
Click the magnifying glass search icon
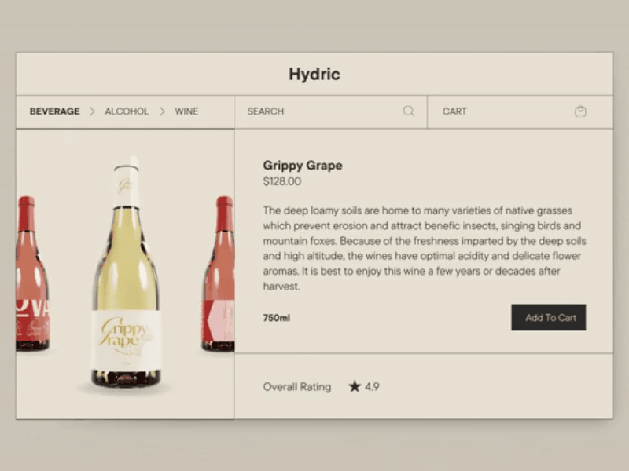click(x=408, y=111)
